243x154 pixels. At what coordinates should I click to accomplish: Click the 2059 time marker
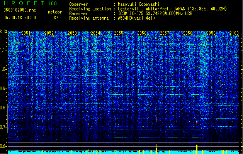(211, 33)
